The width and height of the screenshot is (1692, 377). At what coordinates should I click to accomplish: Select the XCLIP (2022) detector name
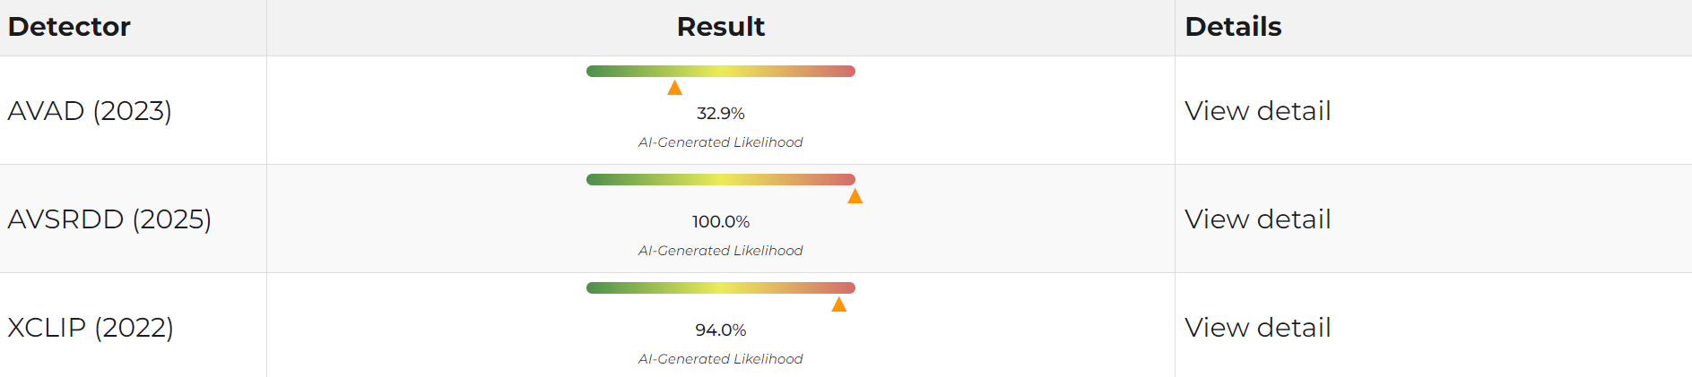tap(91, 328)
